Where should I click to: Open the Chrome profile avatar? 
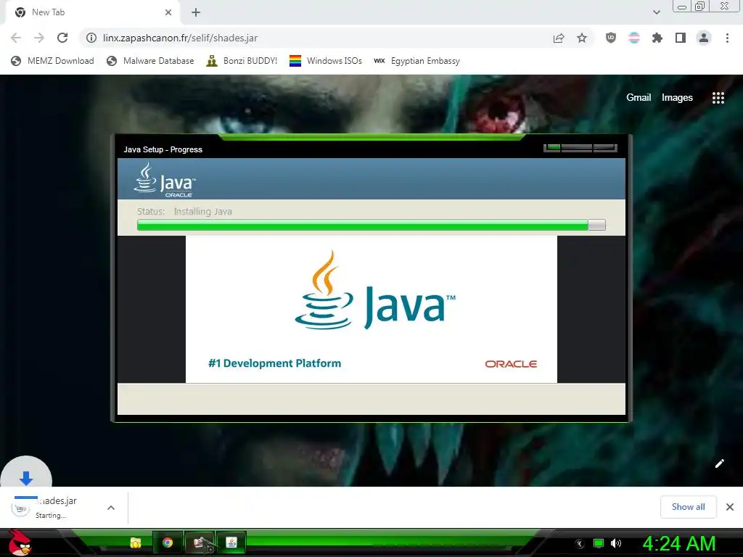704,38
